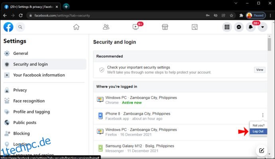Click the Log Out popup button
The width and height of the screenshot is (275, 159).
(258, 131)
